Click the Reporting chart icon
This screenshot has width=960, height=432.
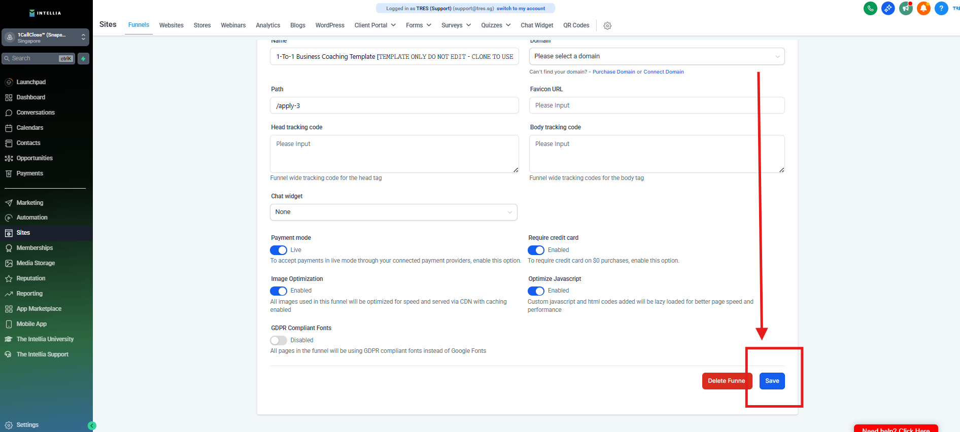9,294
